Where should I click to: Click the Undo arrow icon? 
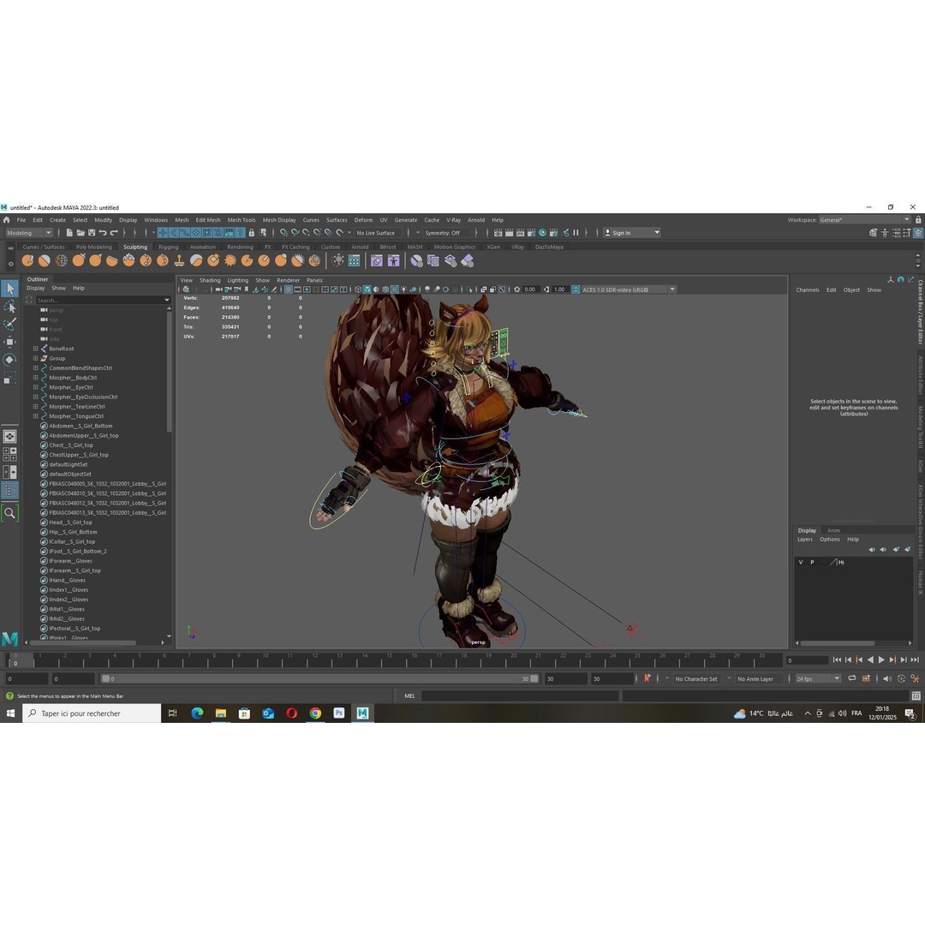(103, 233)
